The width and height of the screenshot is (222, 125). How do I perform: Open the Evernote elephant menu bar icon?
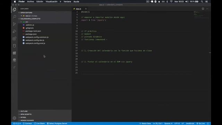click(x=152, y=1)
